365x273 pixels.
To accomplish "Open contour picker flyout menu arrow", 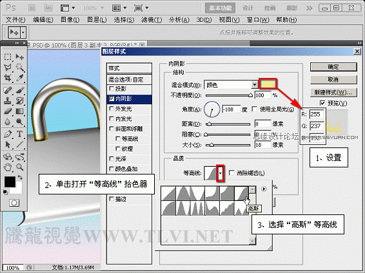I will pyautogui.click(x=264, y=189).
